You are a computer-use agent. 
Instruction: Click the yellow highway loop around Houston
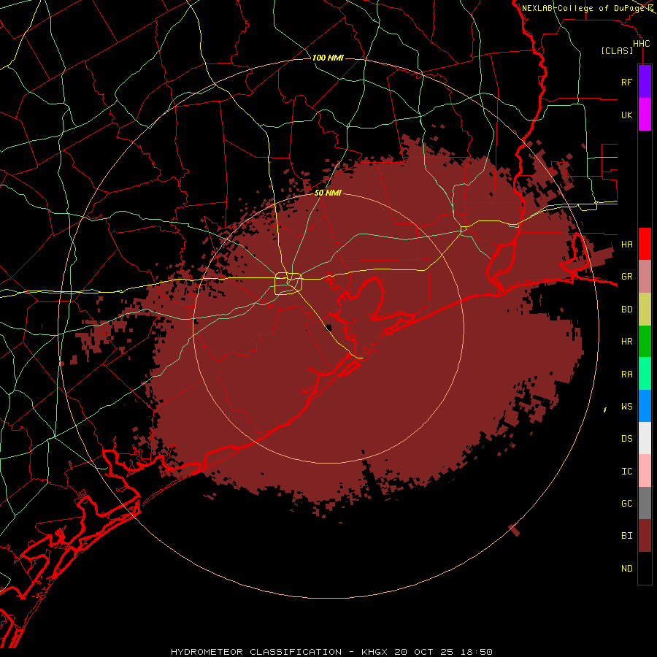[288, 283]
